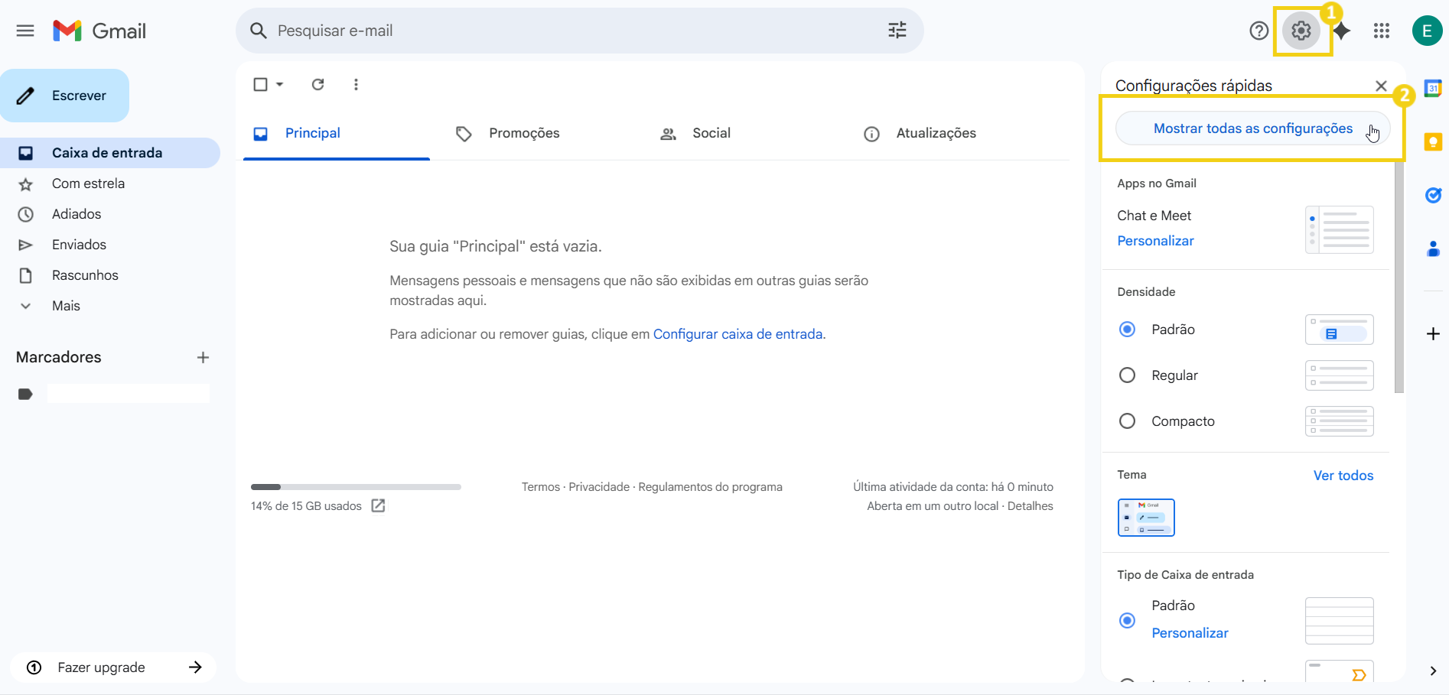Select Padrão density radio button

[x=1127, y=330]
